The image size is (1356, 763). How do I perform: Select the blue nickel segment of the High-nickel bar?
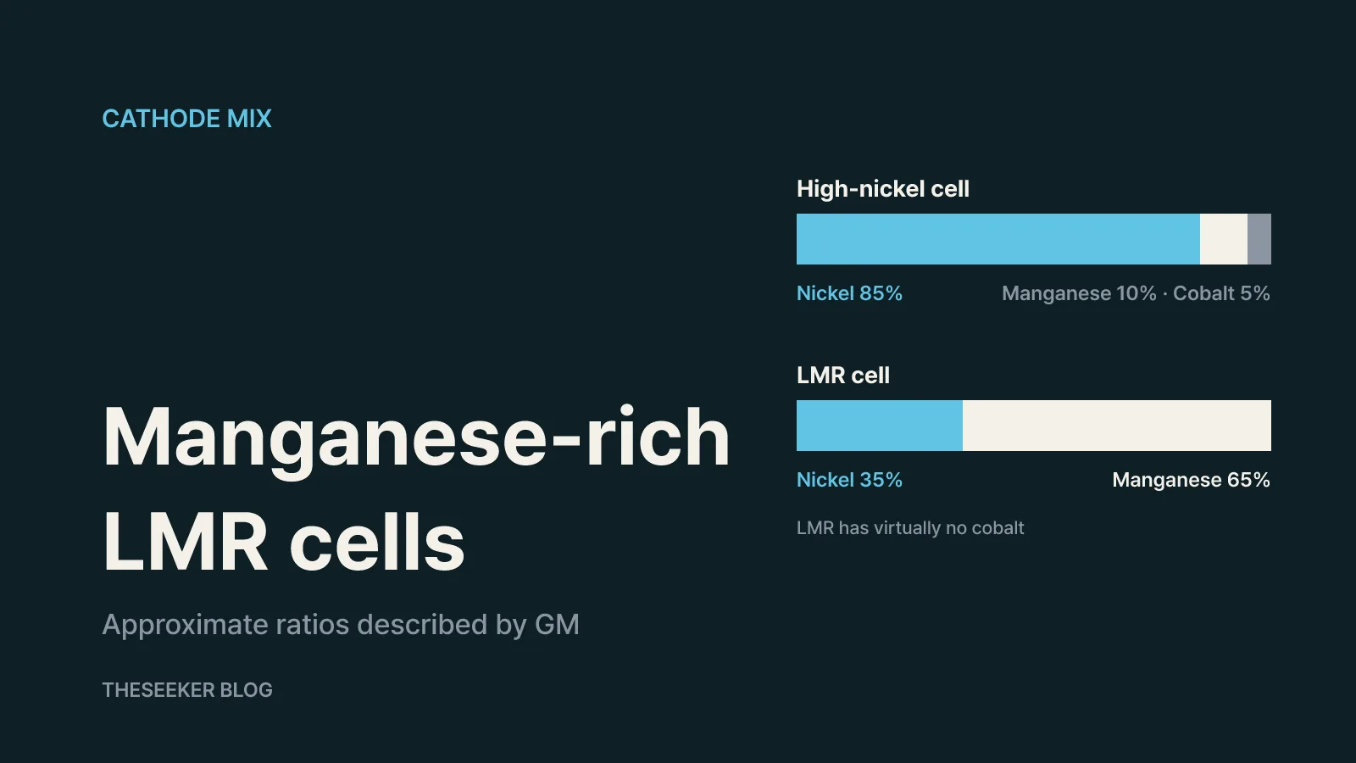click(x=998, y=239)
